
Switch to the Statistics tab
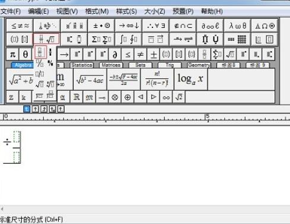pyautogui.click(x=82, y=65)
